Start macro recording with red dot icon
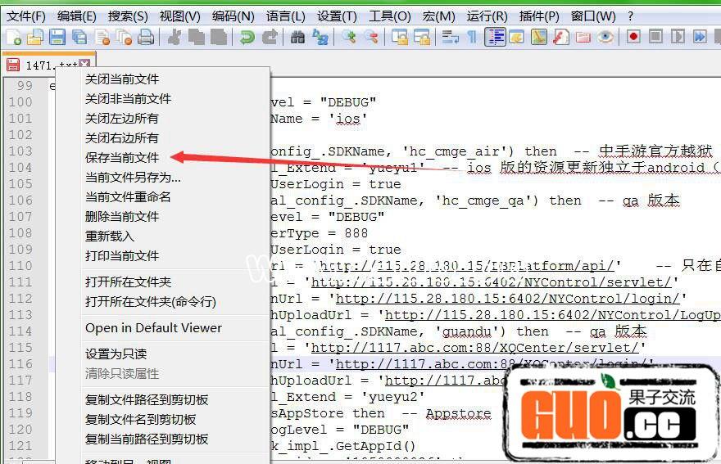 pos(633,37)
